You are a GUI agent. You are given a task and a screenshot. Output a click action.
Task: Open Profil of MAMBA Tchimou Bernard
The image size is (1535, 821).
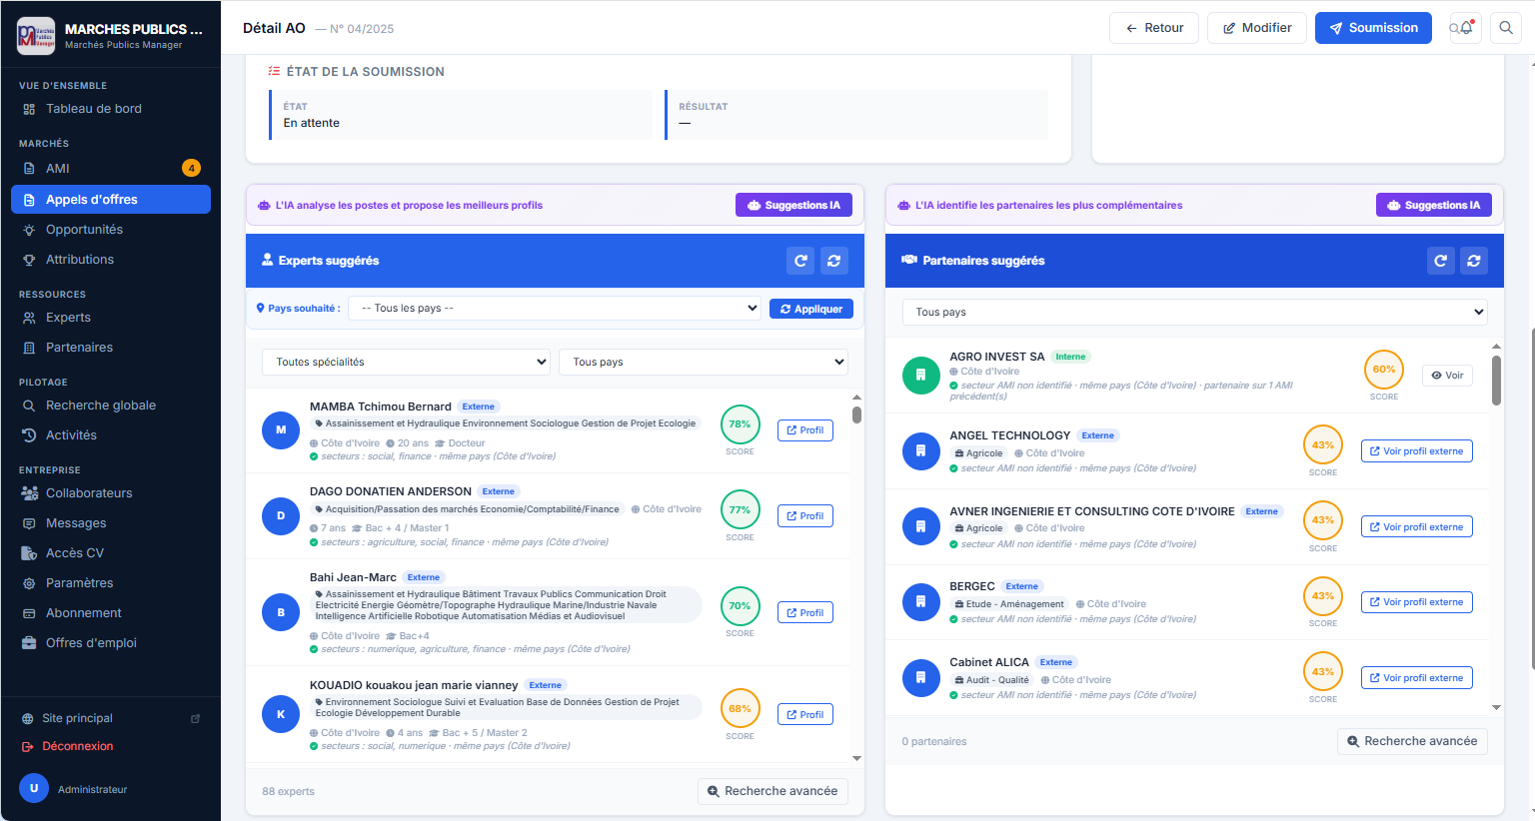click(x=805, y=430)
